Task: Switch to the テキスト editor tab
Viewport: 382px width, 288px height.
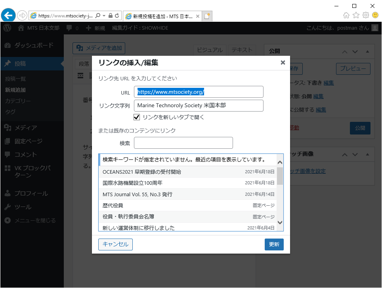Action: coord(242,50)
